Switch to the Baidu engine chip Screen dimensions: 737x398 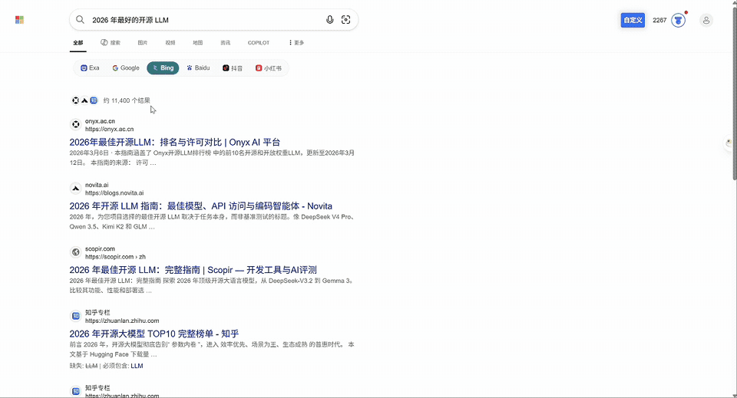point(198,68)
